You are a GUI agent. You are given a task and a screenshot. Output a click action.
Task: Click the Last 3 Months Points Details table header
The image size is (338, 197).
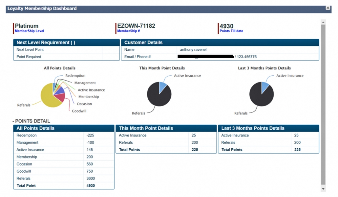tap(268, 128)
